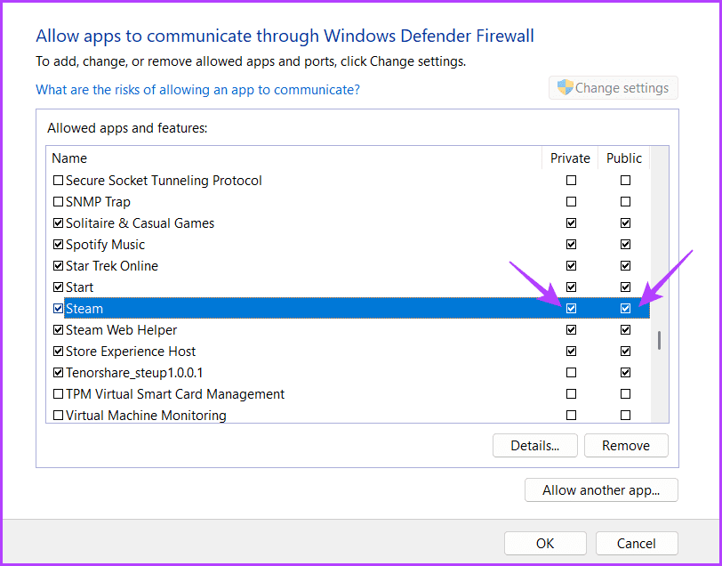Toggle Public checkbox for Spotify Music
Viewport: 722px width, 566px height.
click(625, 244)
